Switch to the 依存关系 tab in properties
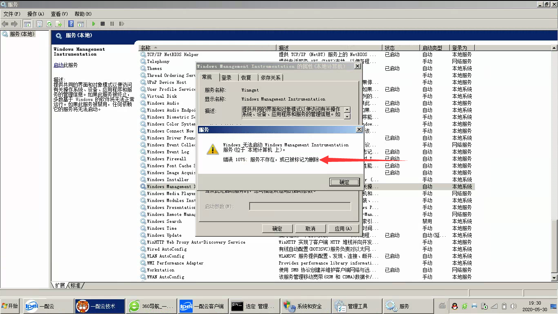The height and width of the screenshot is (314, 558). [x=271, y=78]
